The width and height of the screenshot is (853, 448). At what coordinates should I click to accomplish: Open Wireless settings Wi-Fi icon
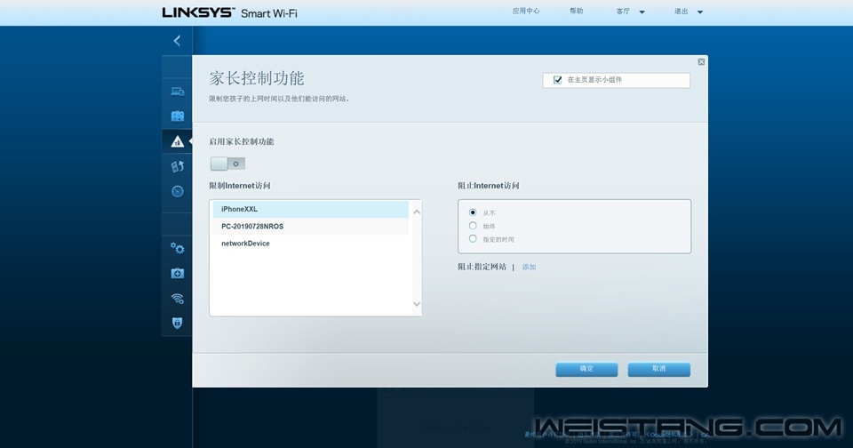tap(177, 299)
